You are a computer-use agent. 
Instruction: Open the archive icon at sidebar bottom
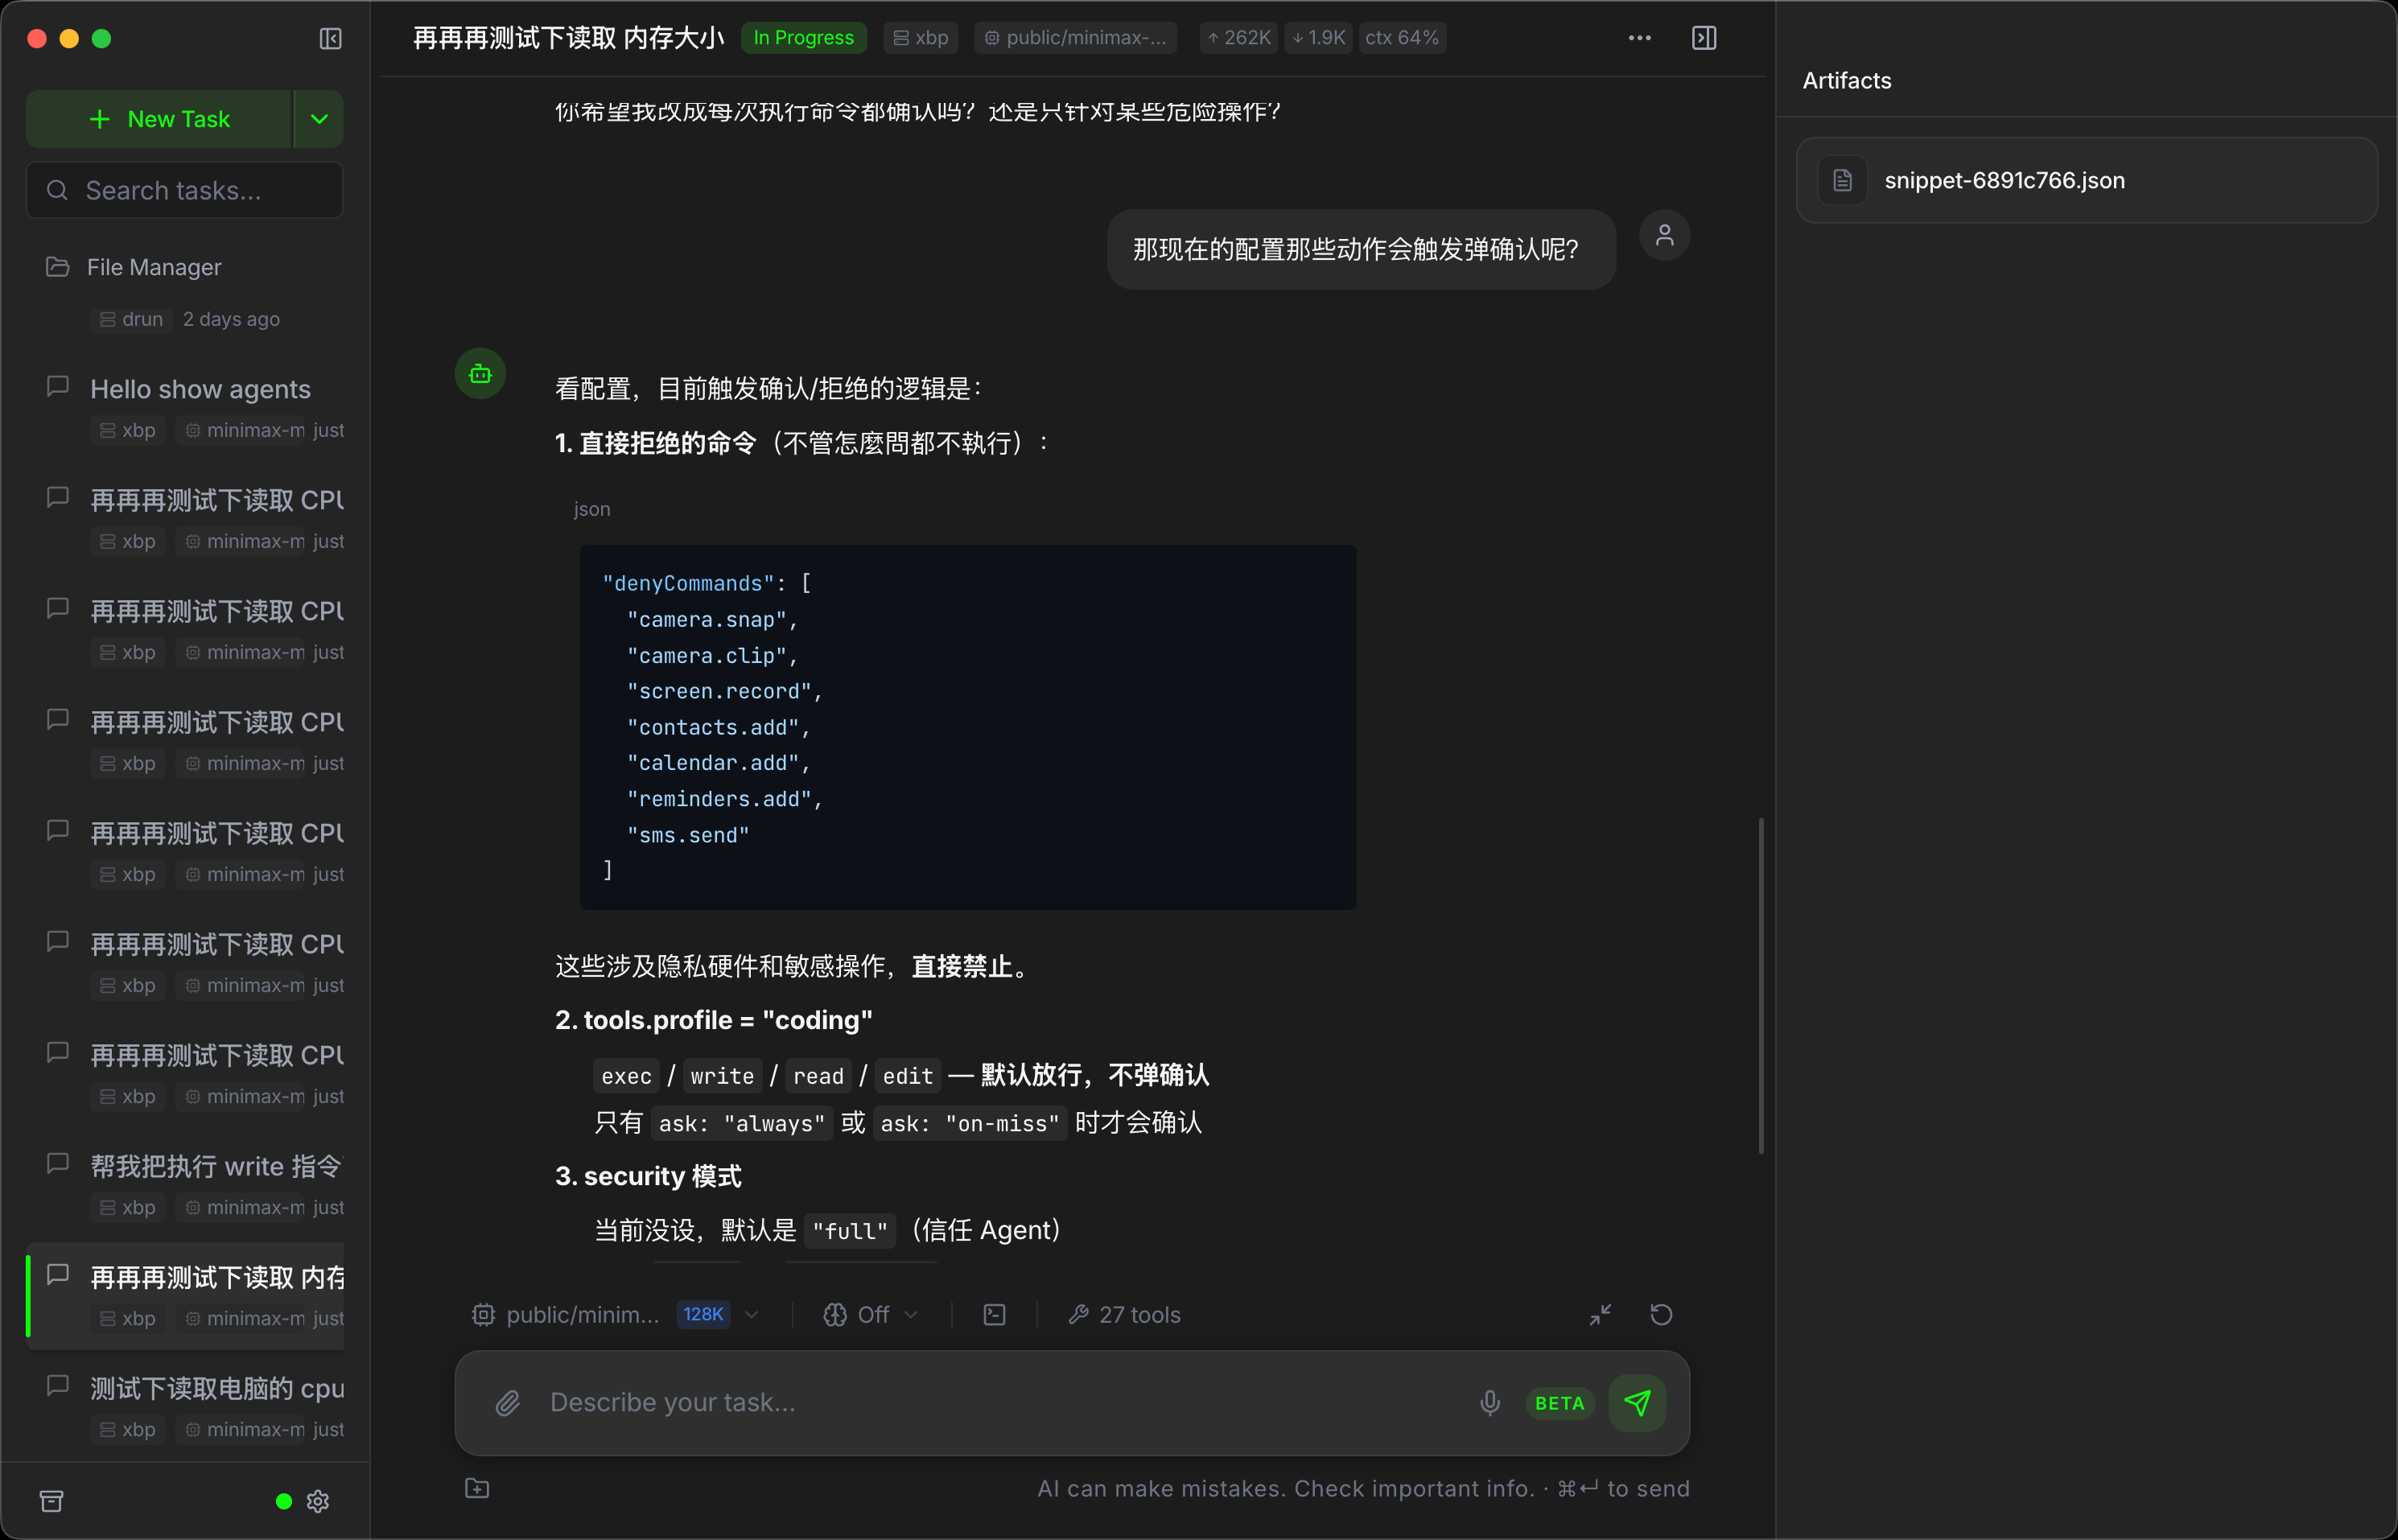click(51, 1501)
